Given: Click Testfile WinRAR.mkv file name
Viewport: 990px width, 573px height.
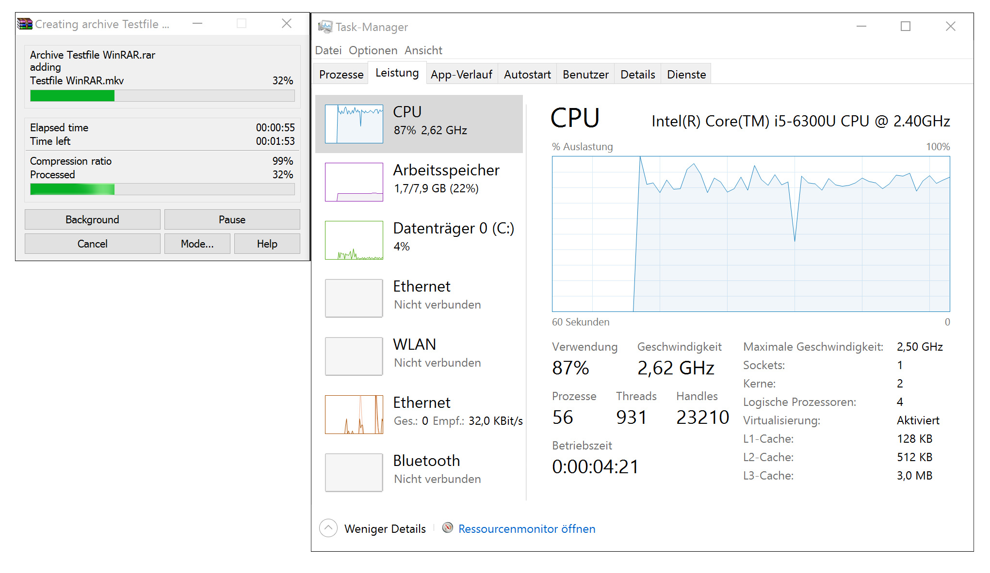Looking at the screenshot, I should [77, 80].
